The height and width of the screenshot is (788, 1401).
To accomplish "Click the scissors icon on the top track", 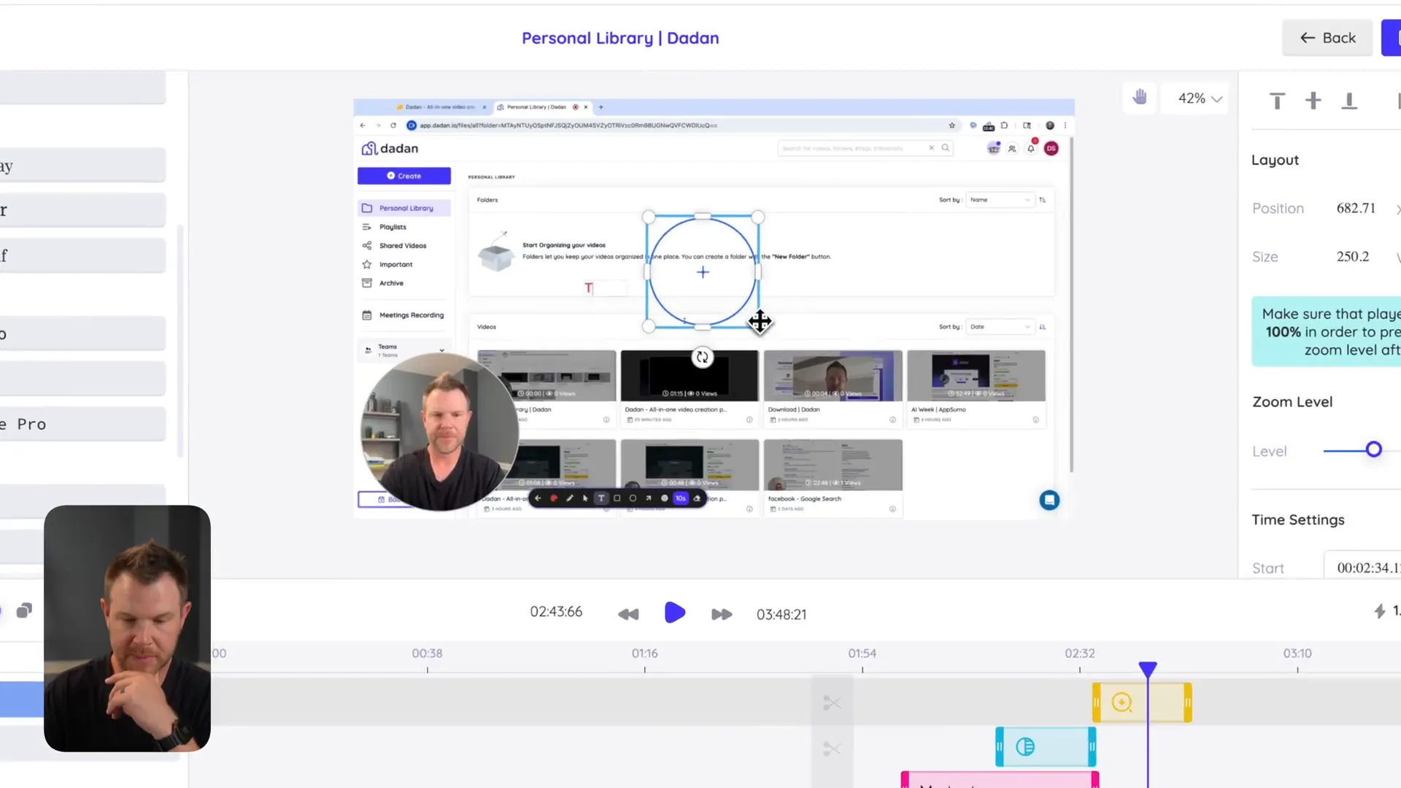I will click(x=832, y=703).
